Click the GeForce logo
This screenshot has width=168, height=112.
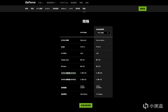[30, 2]
